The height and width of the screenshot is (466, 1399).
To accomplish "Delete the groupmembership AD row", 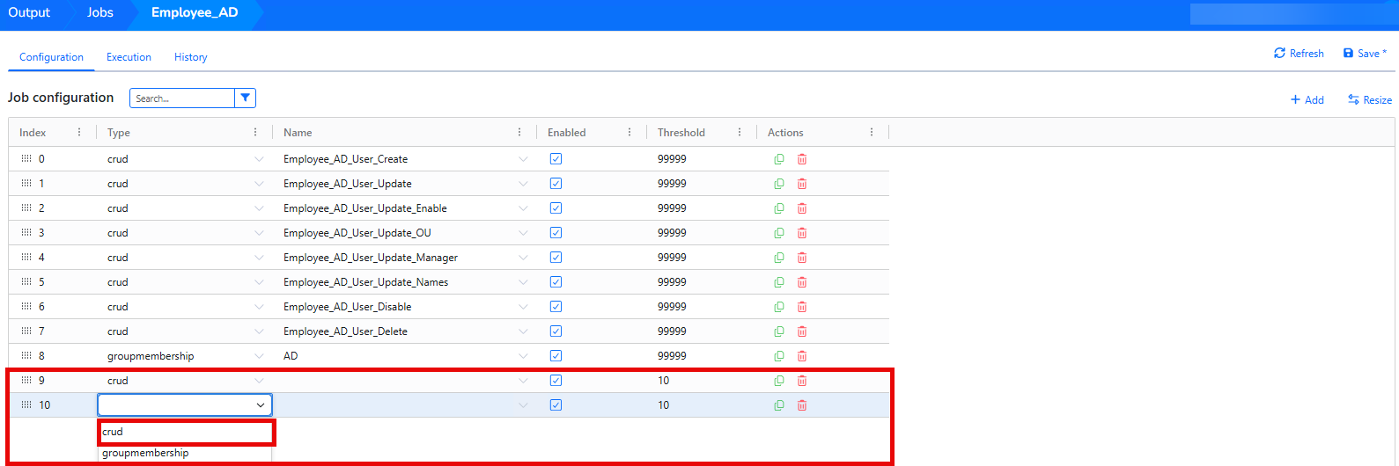I will (802, 356).
